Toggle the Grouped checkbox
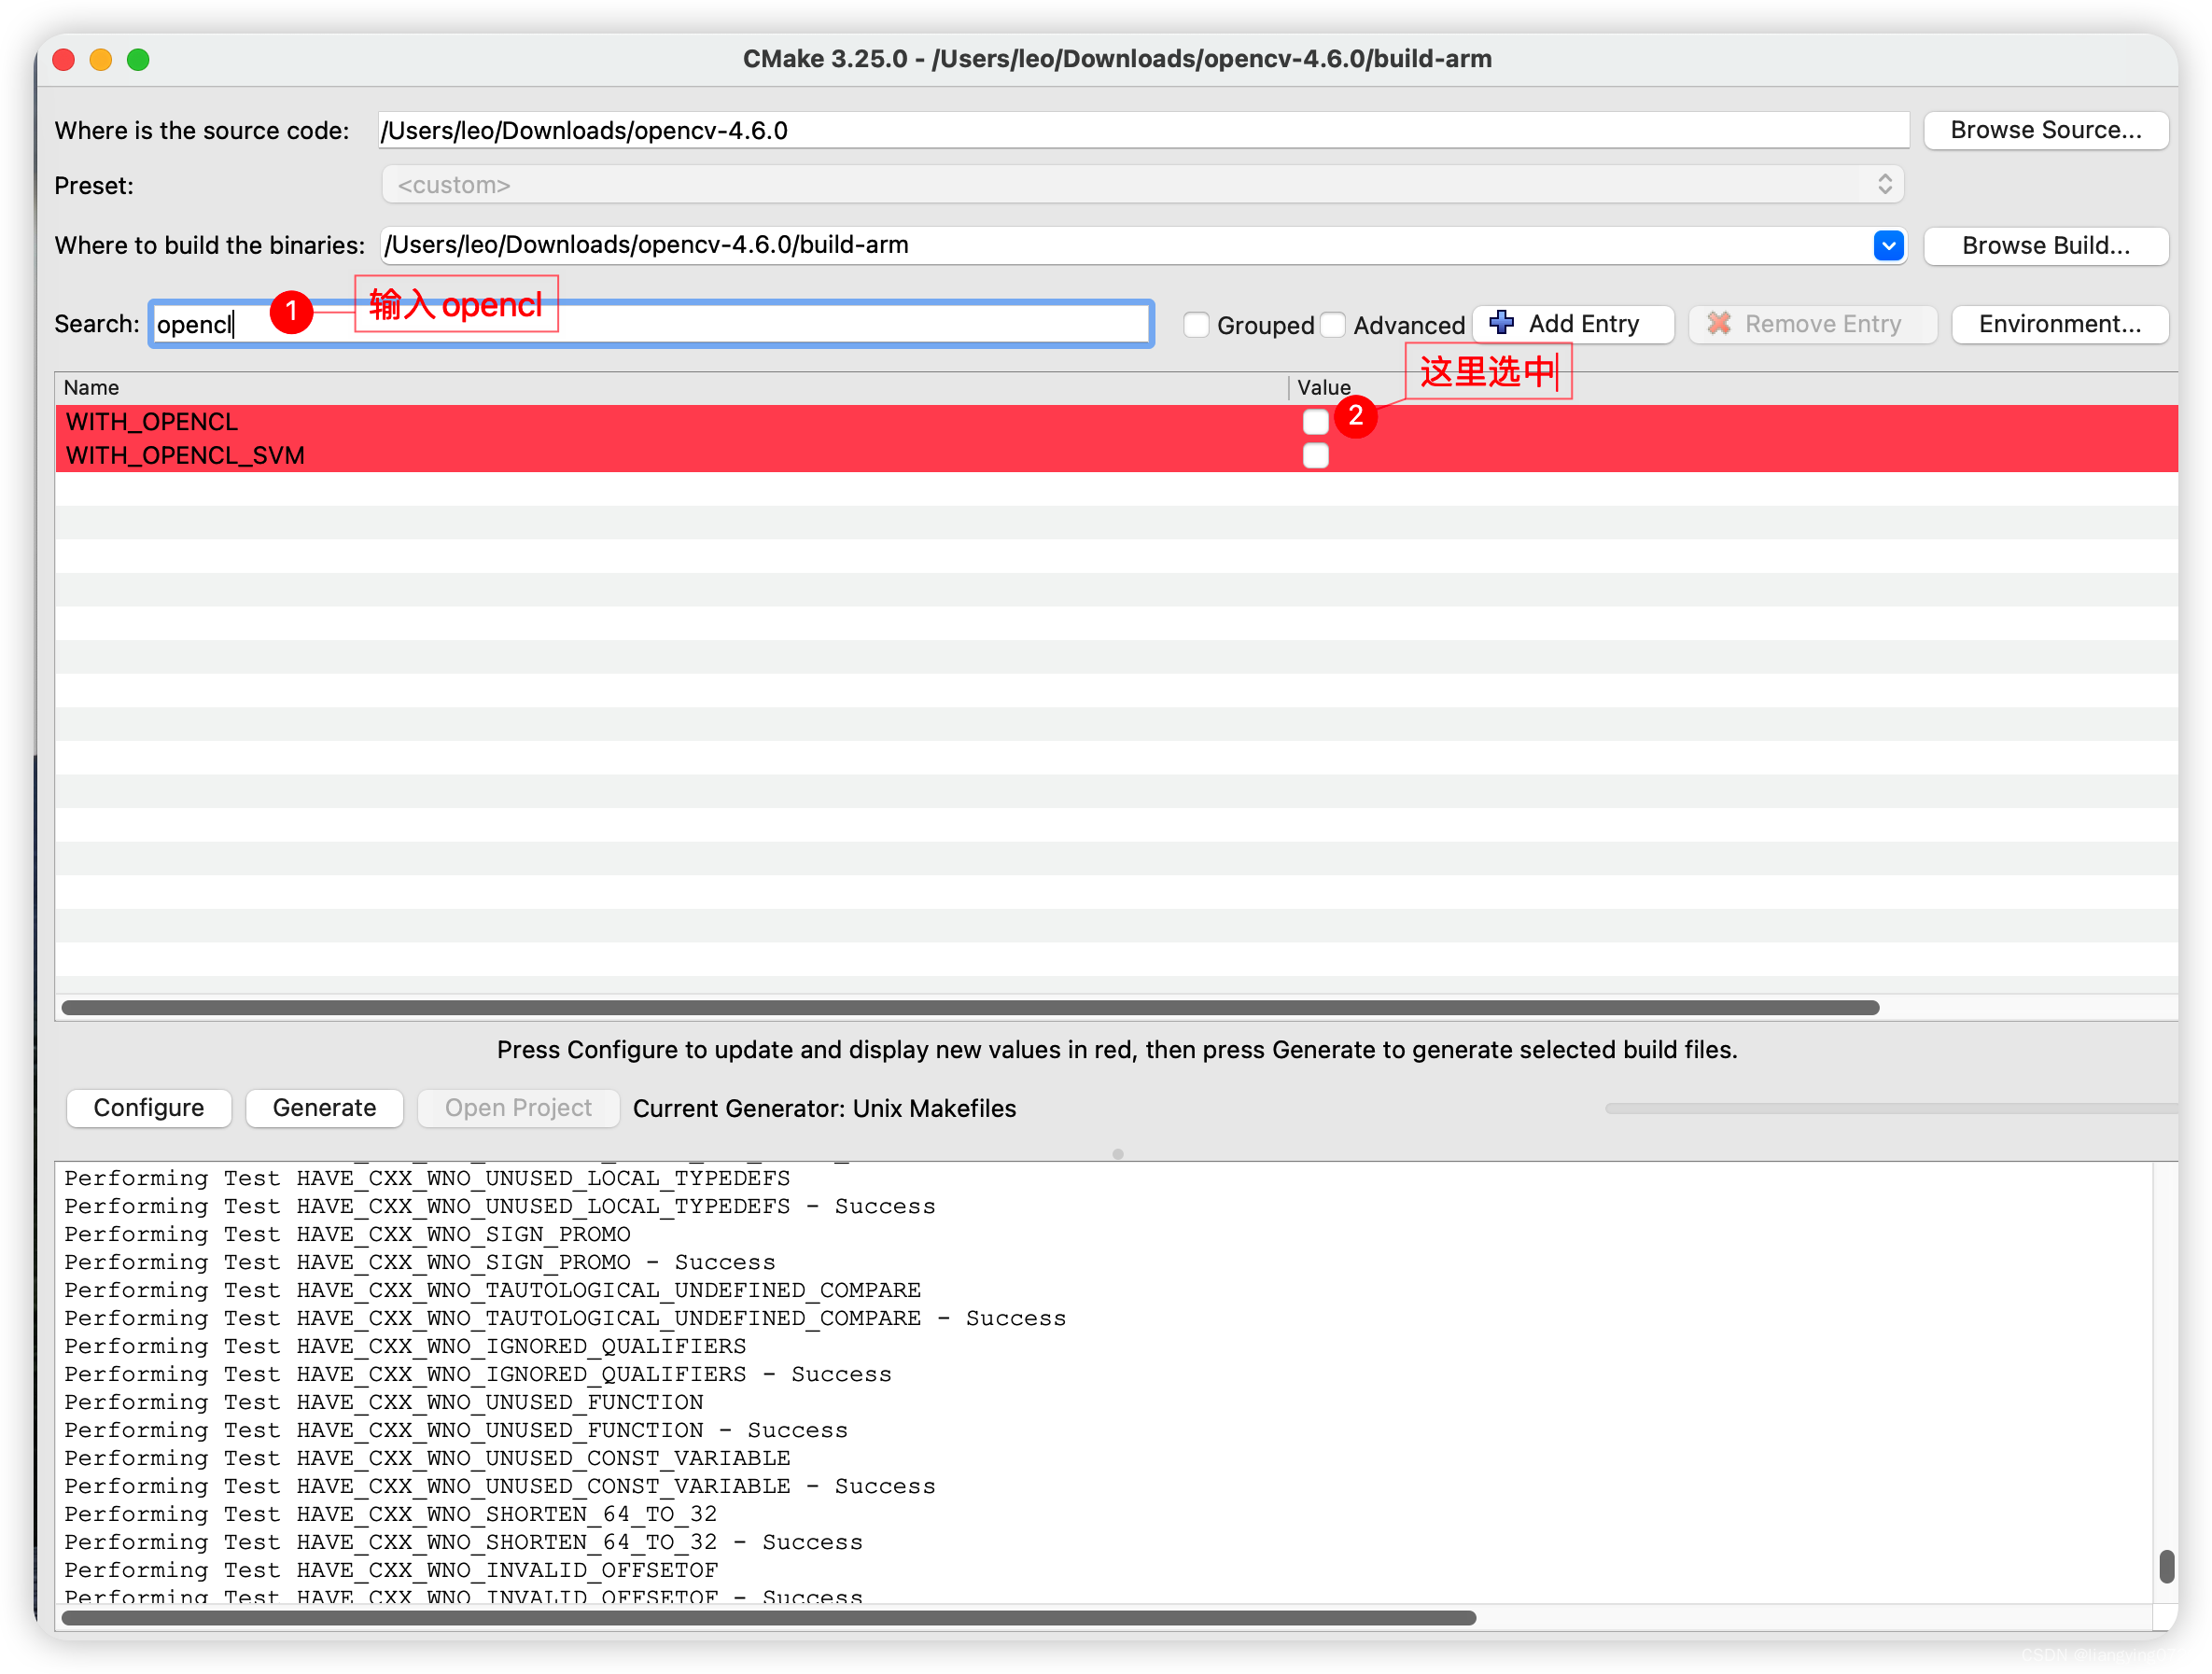The image size is (2212, 1674). click(1196, 325)
